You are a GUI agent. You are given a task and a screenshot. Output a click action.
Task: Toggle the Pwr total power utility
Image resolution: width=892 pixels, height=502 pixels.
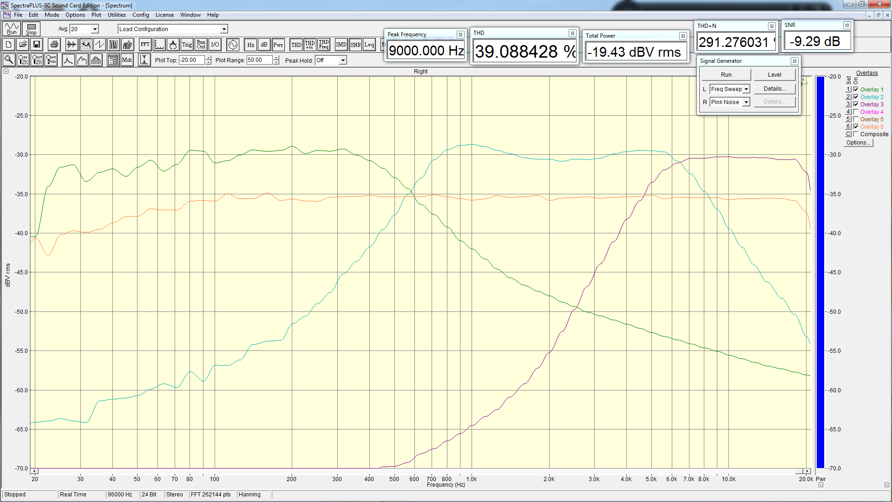[278, 45]
